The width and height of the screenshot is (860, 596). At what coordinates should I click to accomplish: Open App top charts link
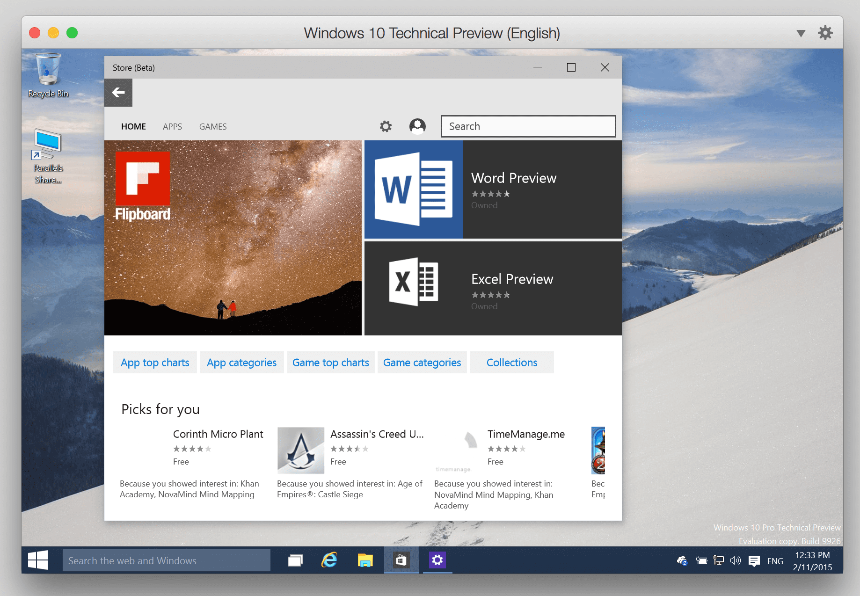pos(155,363)
